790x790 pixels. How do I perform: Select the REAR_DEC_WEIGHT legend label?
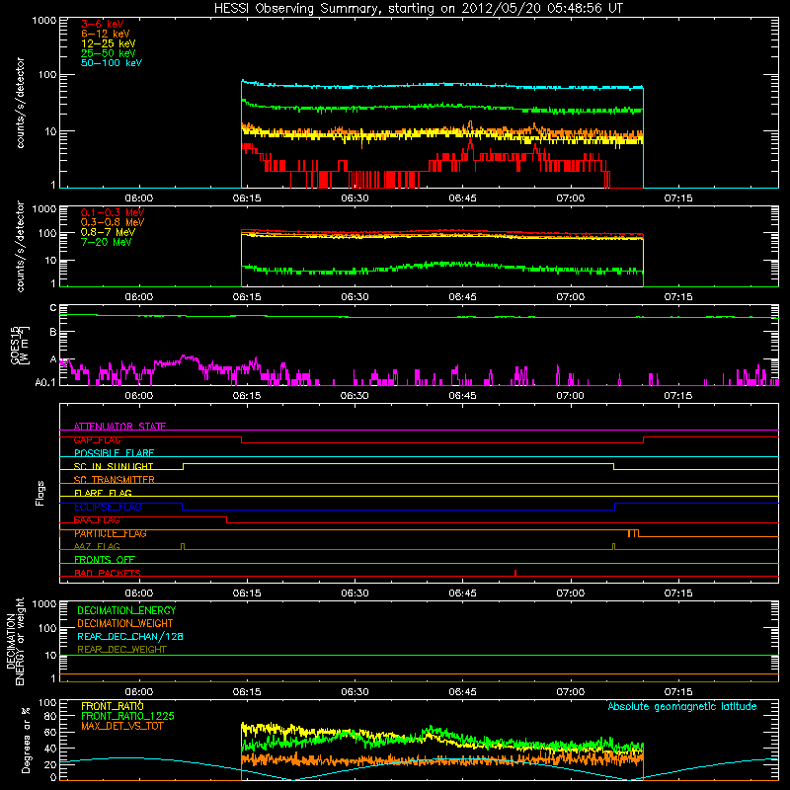click(121, 650)
